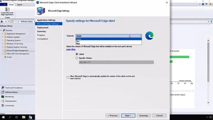Go to the Summary wizard step
The width and height of the screenshot is (213, 120).
point(41,31)
